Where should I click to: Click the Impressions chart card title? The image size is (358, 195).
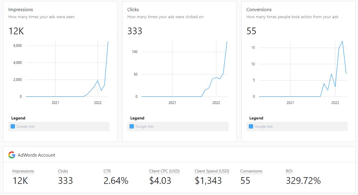(21, 10)
